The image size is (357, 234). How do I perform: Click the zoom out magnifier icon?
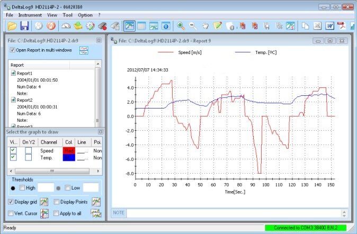[x=193, y=26]
